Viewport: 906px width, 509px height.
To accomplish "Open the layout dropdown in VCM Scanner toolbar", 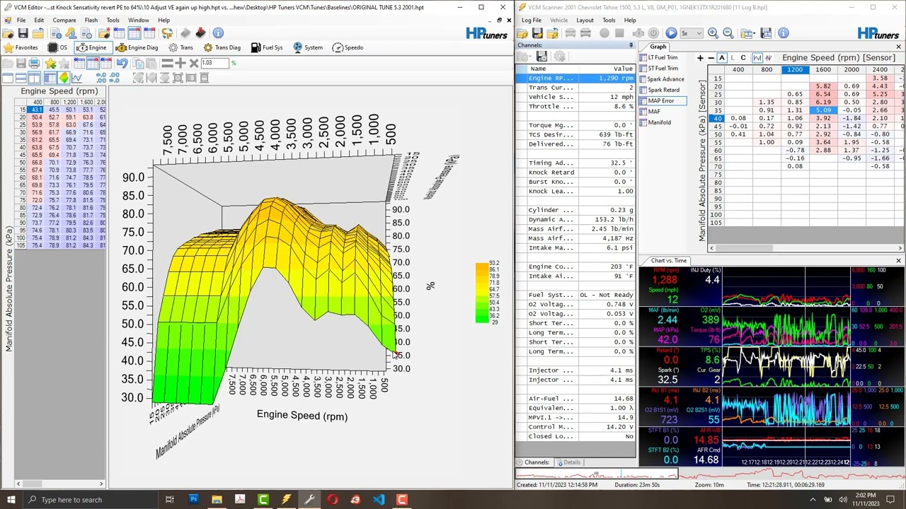I will click(747, 33).
